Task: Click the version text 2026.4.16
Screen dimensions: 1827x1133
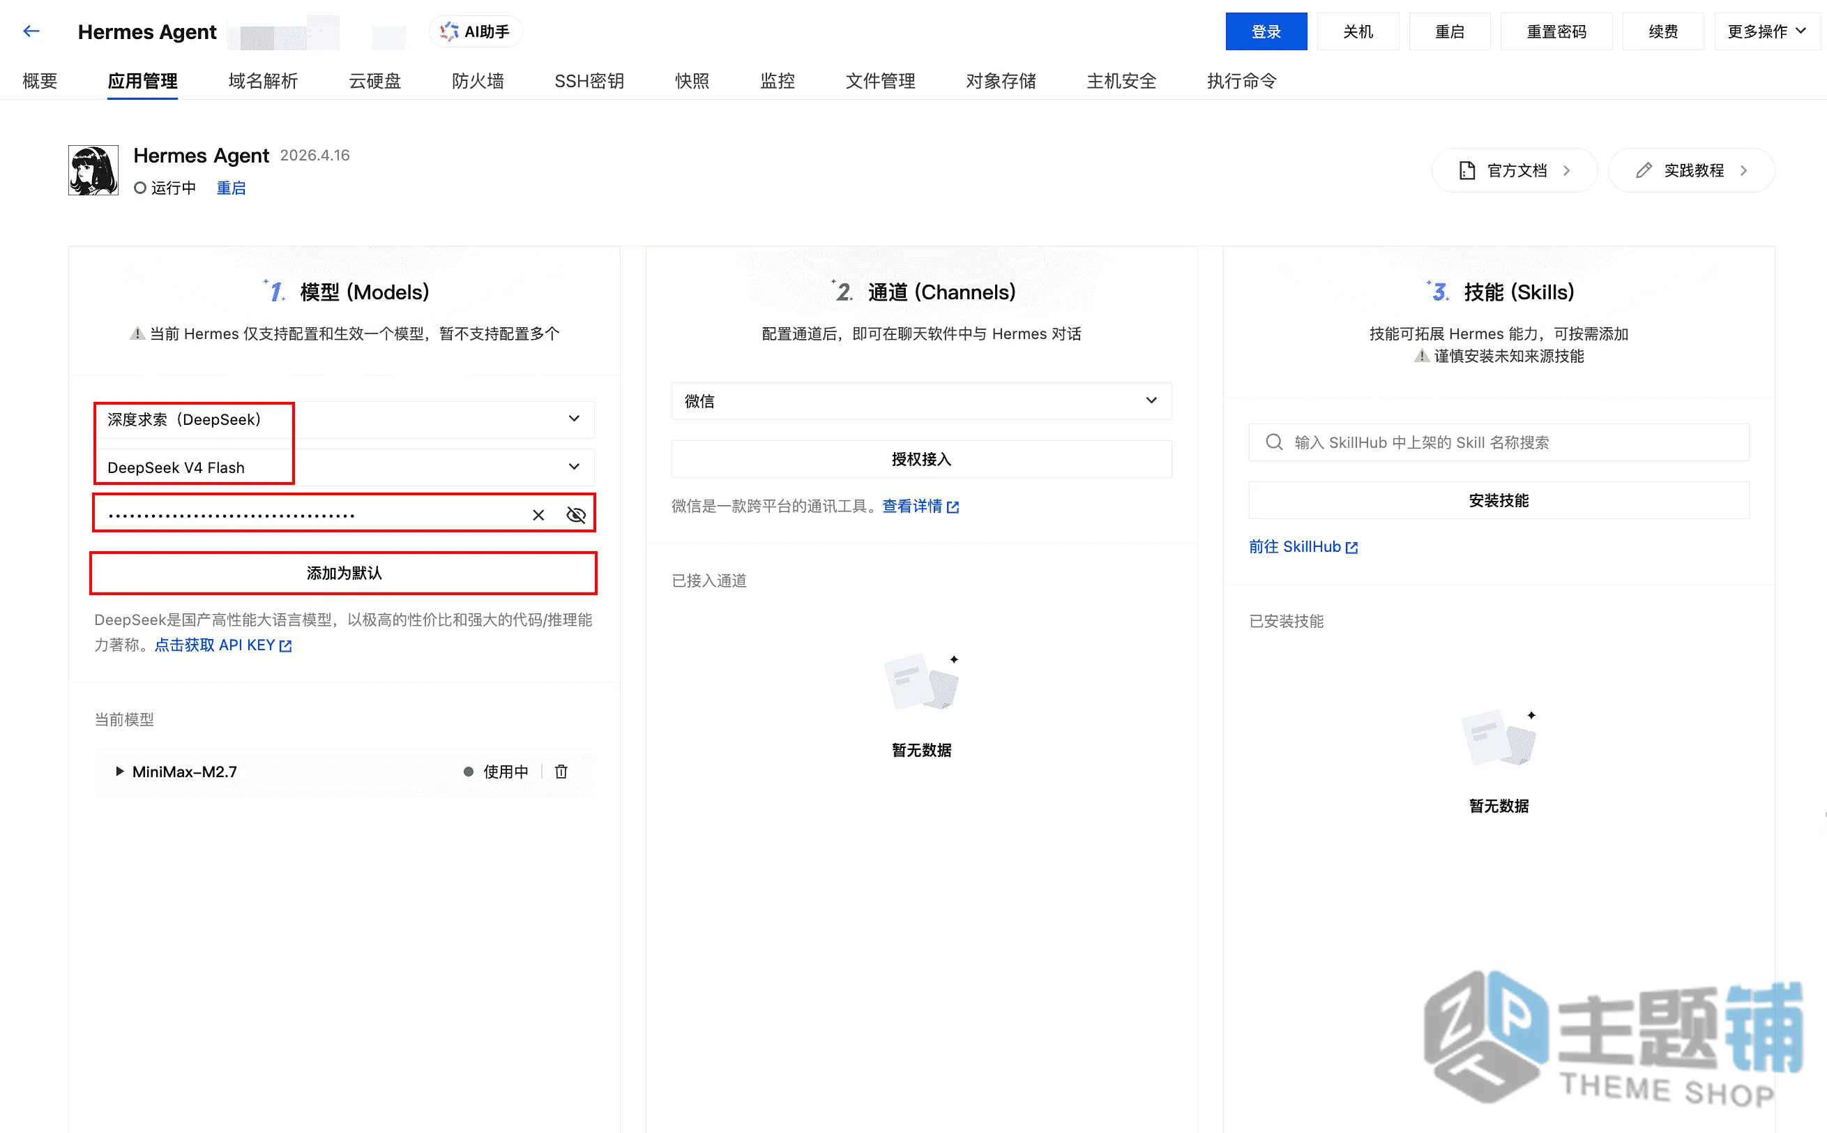Action: point(314,155)
